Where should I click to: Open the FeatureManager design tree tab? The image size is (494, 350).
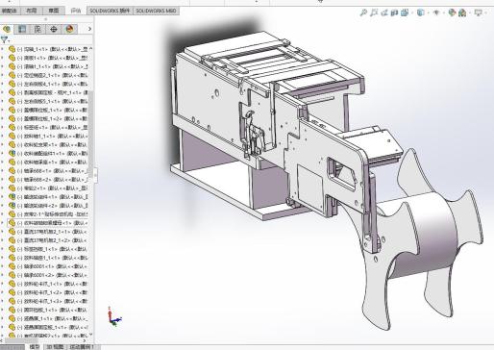(7, 29)
